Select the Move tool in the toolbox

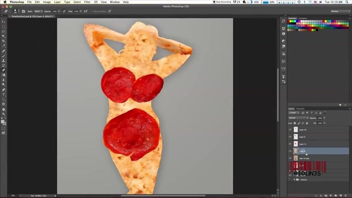pyautogui.click(x=4, y=22)
